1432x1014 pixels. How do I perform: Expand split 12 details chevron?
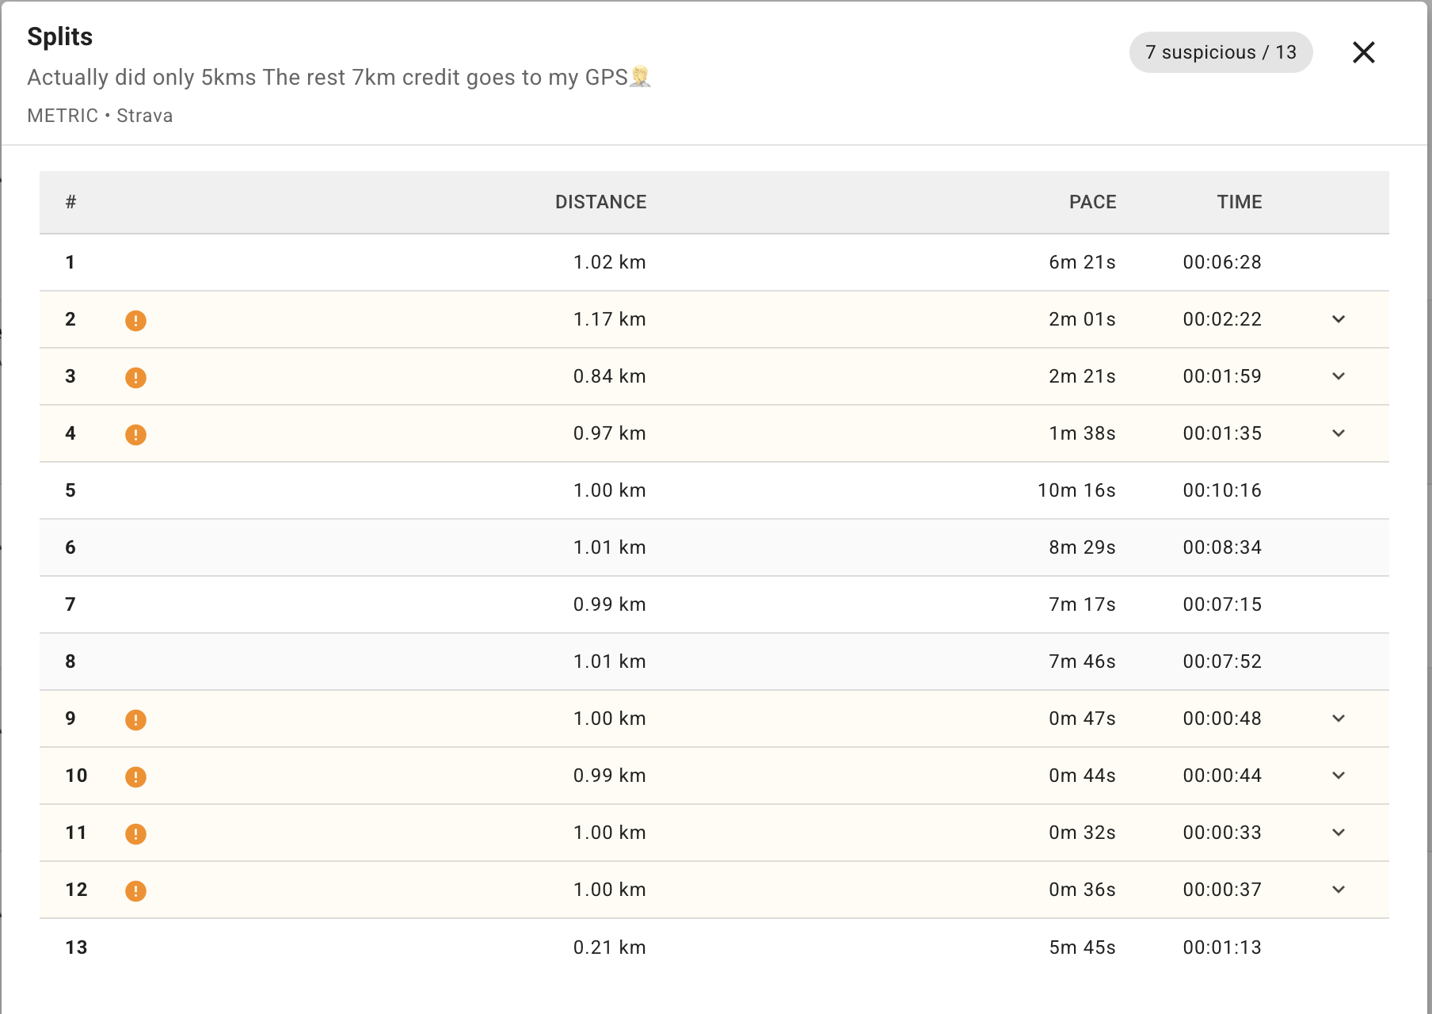pos(1339,890)
